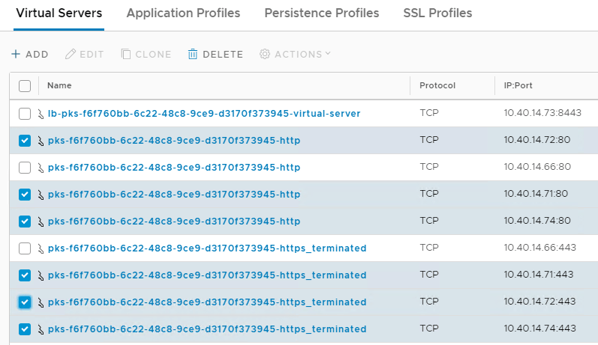Uncheck the row with IP 10.40.14.72:80
This screenshot has width=598, height=345.
click(25, 141)
